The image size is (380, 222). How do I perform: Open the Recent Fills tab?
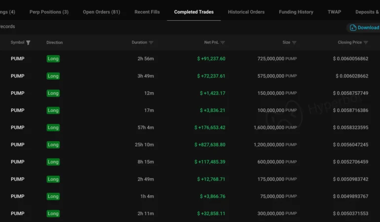click(147, 12)
